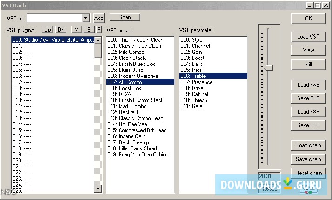Select preset 000: Thick Modern Clean

pyautogui.click(x=140, y=40)
